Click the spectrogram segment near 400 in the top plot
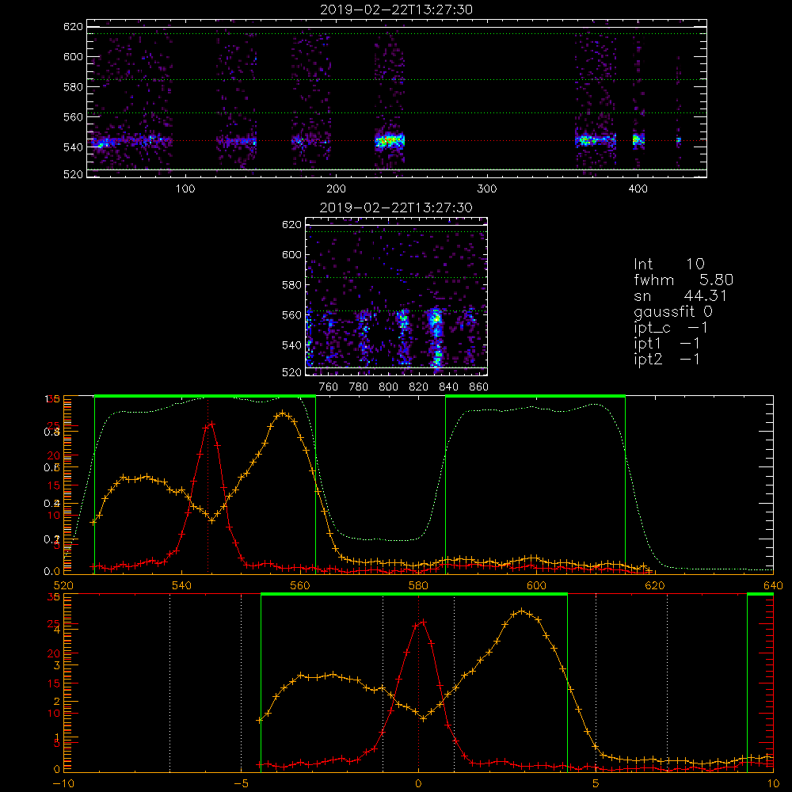Viewport: 792px width, 792px height. point(638,140)
